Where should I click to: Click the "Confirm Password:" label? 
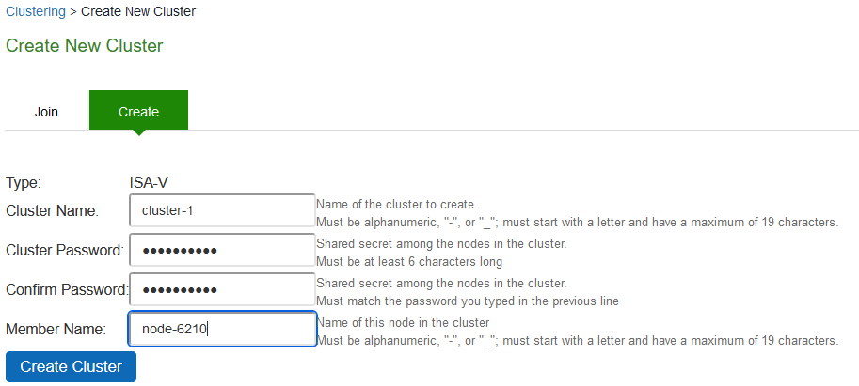coord(66,289)
